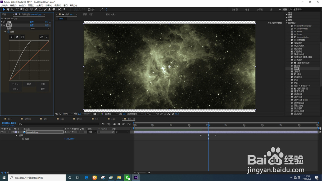This screenshot has height=181, width=322.
Task: Open the parent 无 dropdown
Action: (x=122, y=132)
